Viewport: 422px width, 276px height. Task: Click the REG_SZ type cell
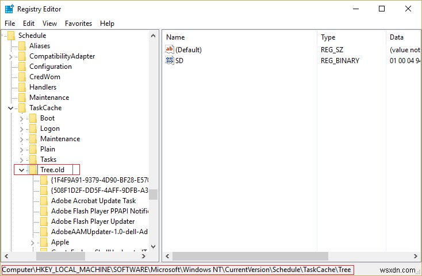coord(332,50)
